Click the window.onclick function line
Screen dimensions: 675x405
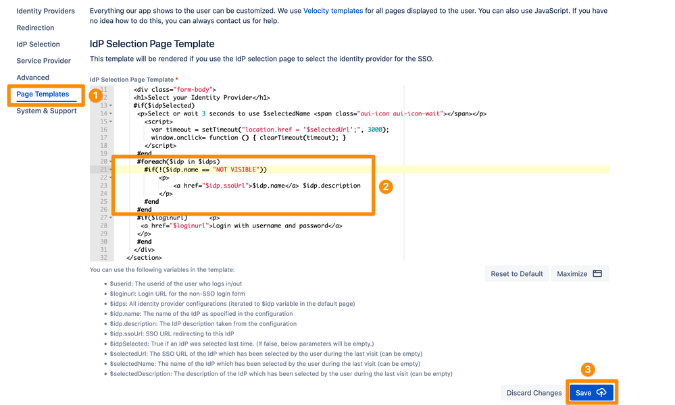[249, 138]
